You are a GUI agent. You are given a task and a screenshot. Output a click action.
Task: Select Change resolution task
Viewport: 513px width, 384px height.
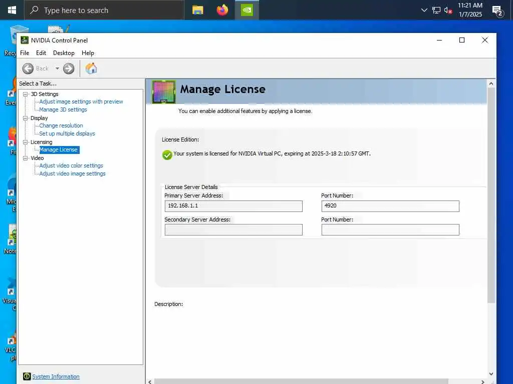[61, 125]
